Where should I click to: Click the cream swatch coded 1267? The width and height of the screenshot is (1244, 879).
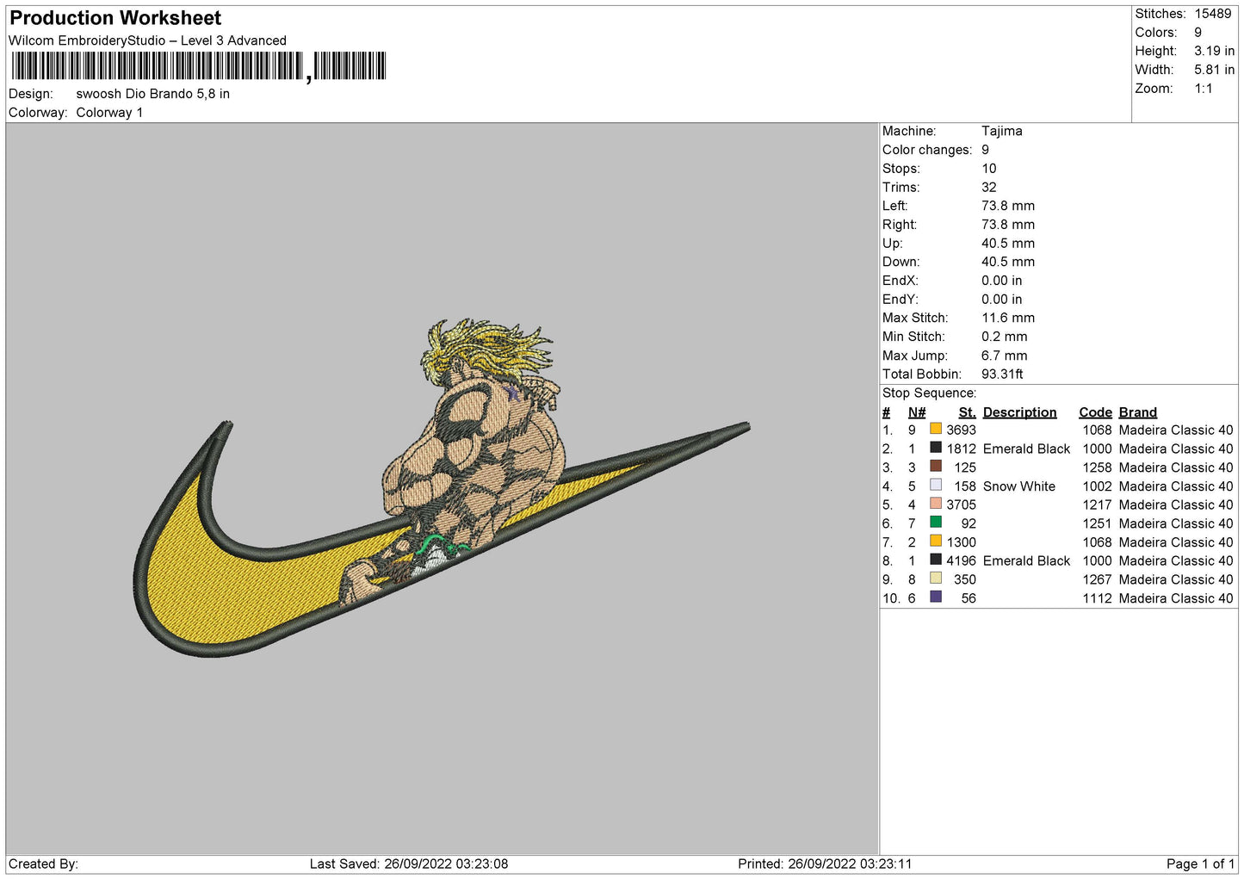tap(935, 578)
